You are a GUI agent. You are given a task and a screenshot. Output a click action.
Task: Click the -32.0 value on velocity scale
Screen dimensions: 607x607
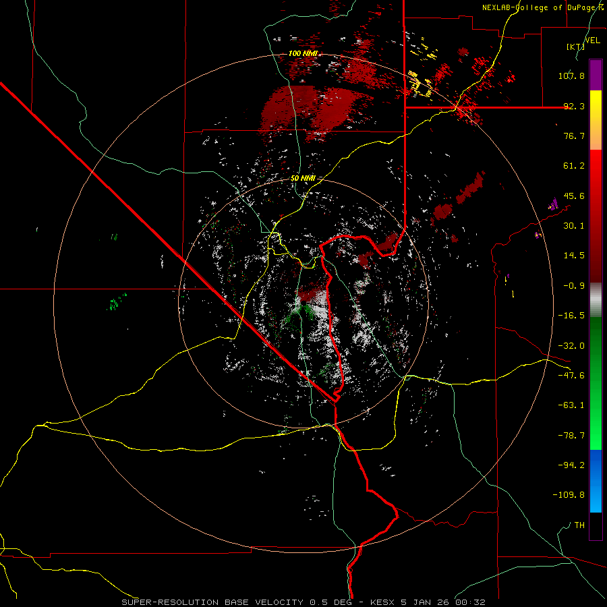[571, 346]
